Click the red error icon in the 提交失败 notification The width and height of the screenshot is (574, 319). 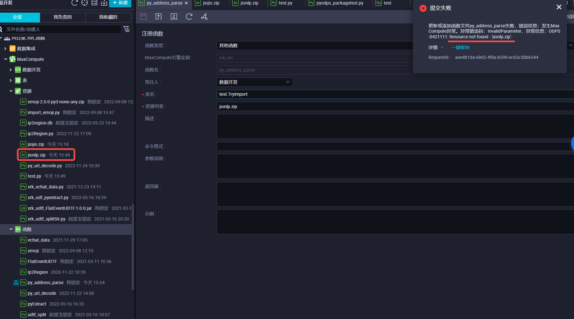tap(423, 8)
